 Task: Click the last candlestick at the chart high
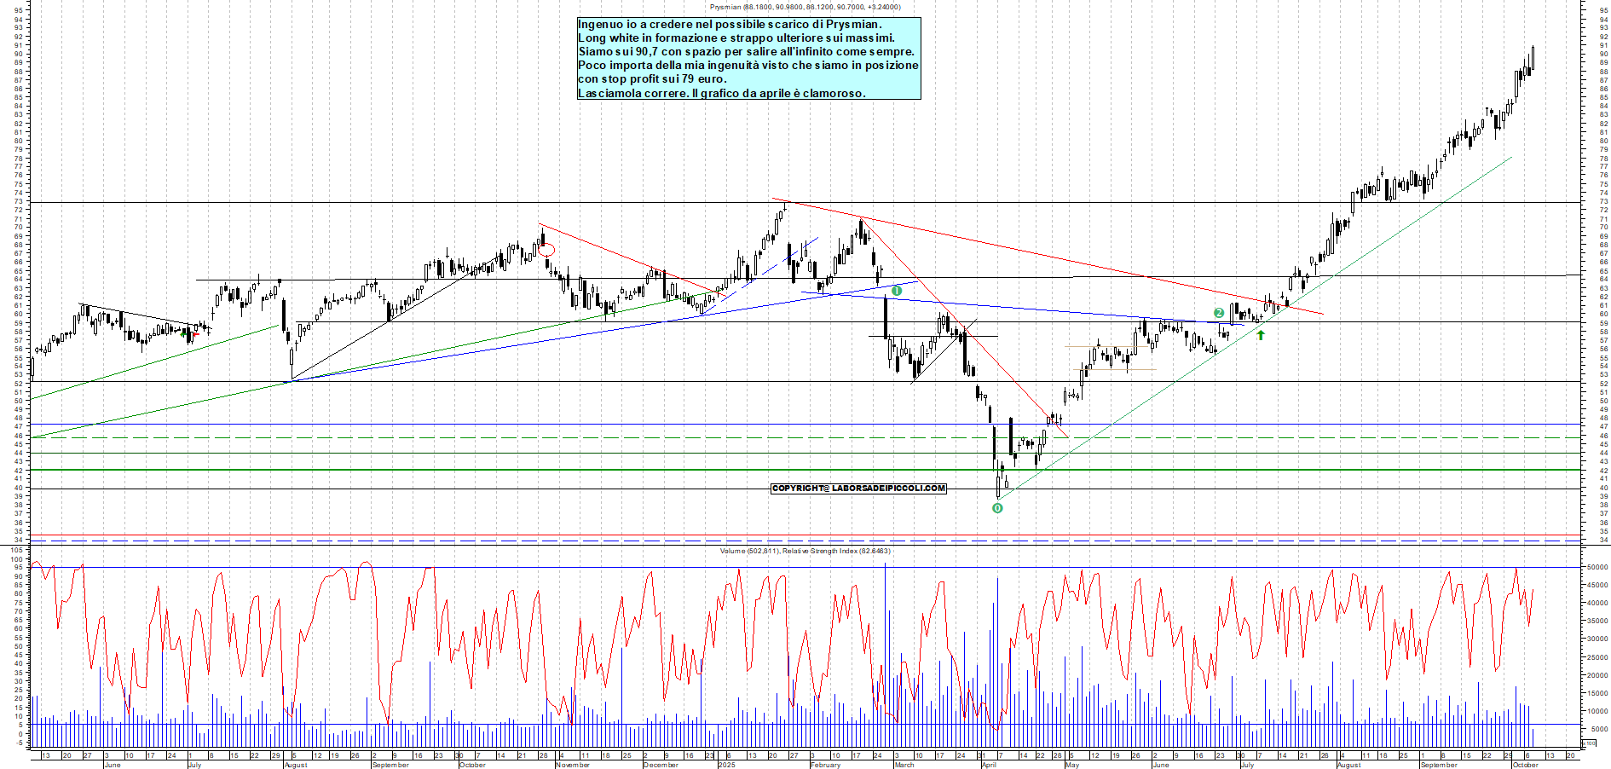pyautogui.click(x=1533, y=58)
